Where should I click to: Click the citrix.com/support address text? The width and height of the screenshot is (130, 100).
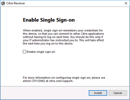tap(61, 81)
